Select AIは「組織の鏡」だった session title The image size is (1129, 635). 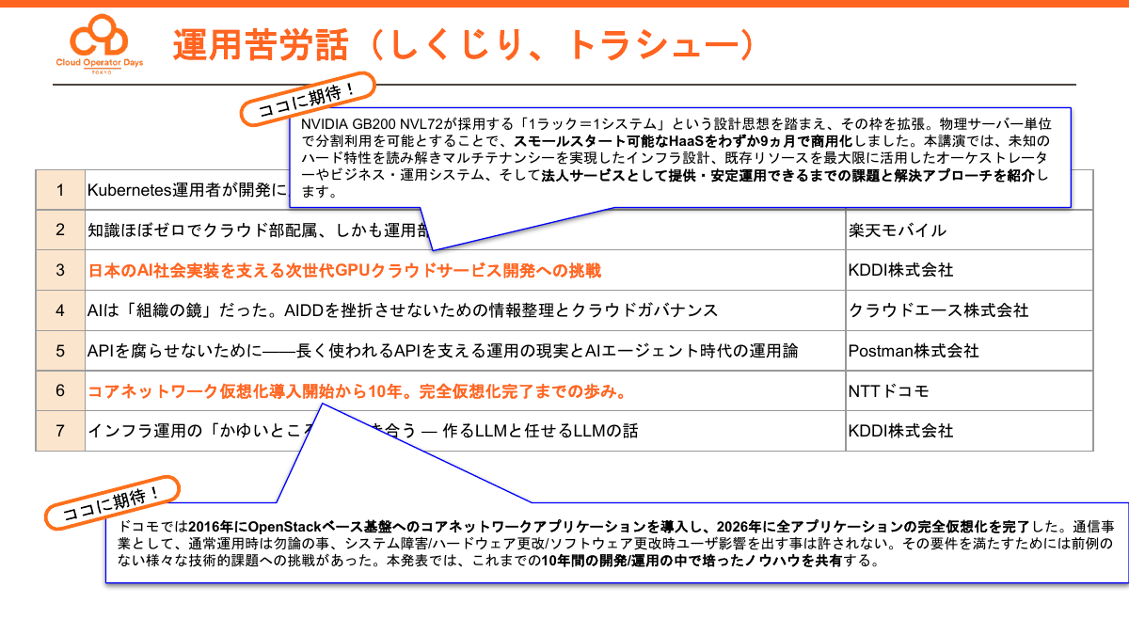403,310
